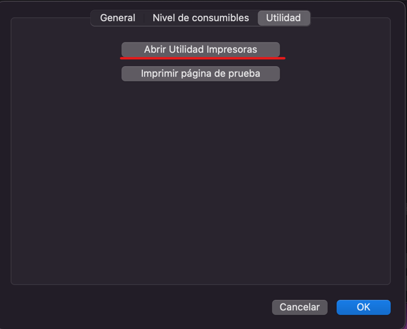This screenshot has width=407, height=329.
Task: Click the empty Utilidad panel area
Action: point(200,182)
